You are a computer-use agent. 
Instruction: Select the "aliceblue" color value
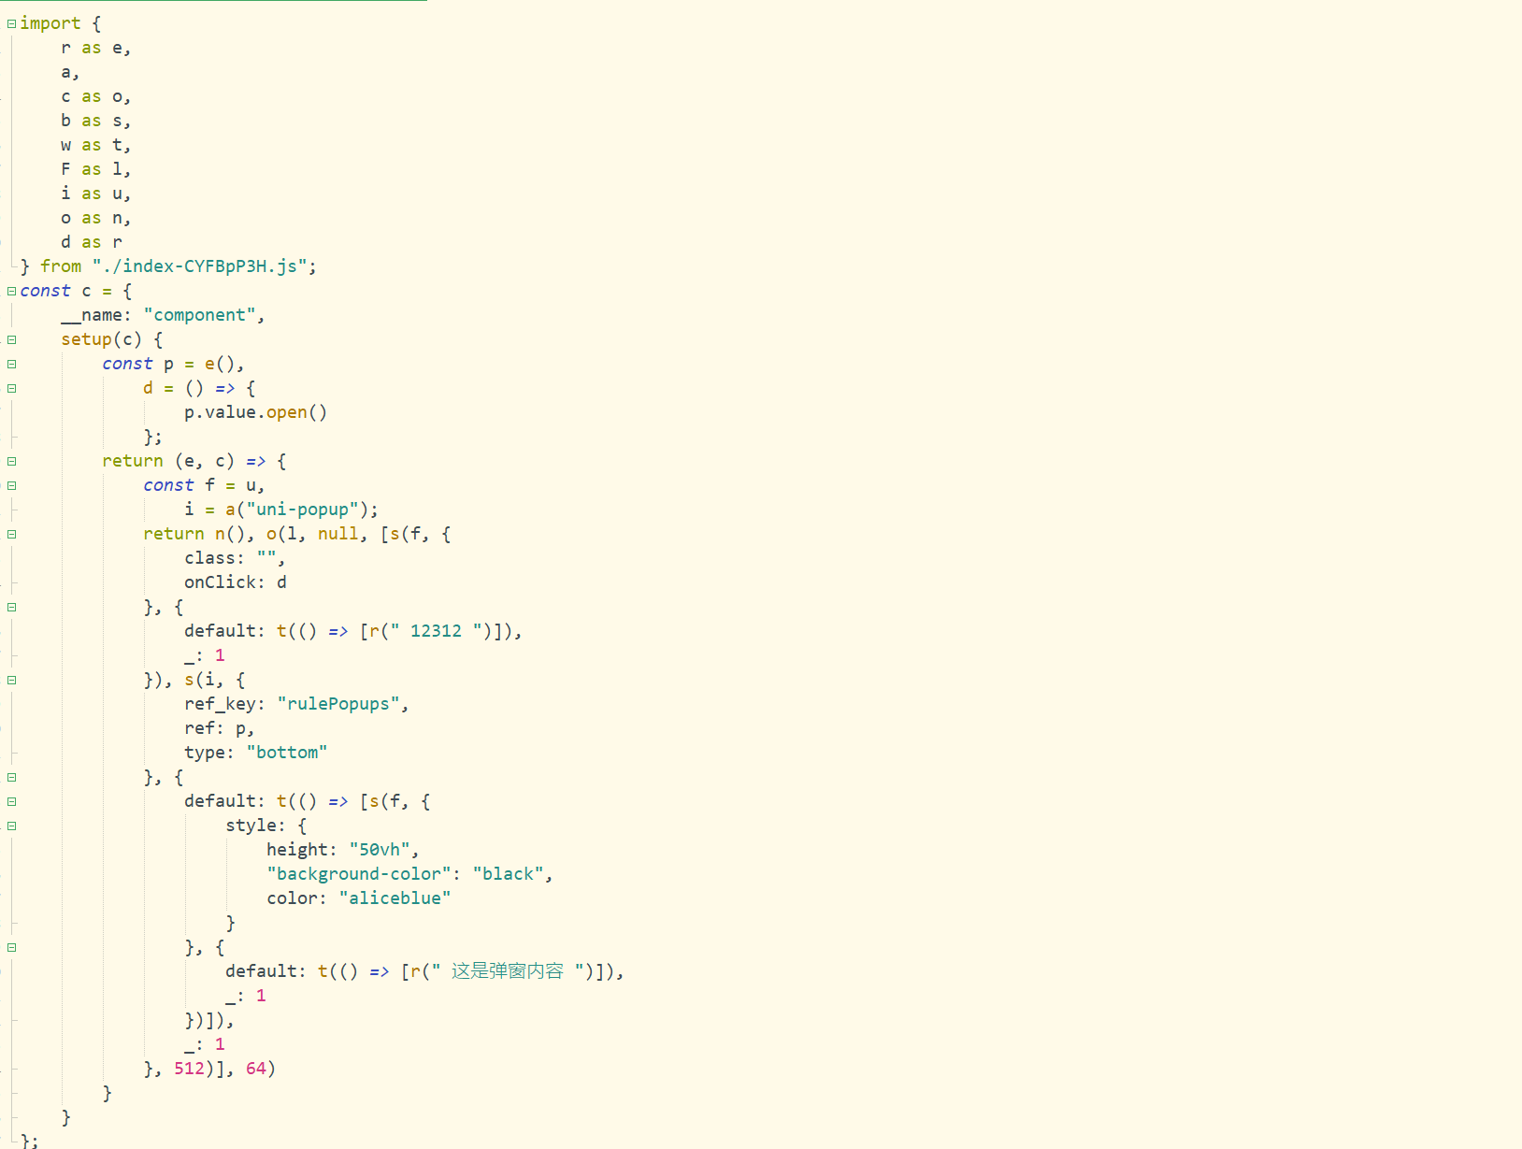point(395,898)
